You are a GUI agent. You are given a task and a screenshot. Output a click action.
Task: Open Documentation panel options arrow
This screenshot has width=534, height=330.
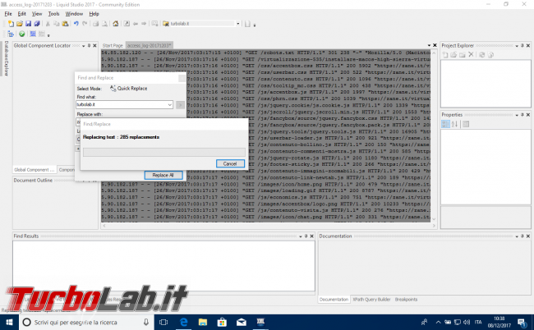coord(517,236)
